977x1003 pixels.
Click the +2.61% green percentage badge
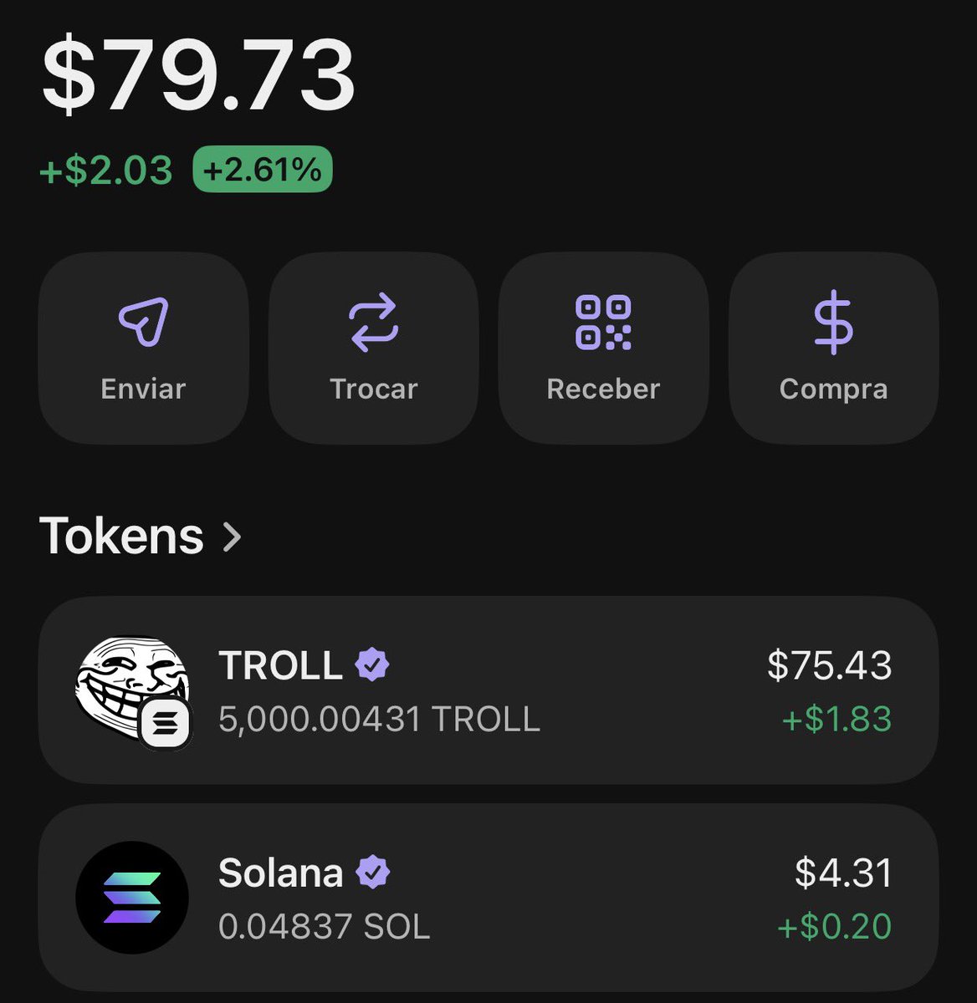click(263, 170)
